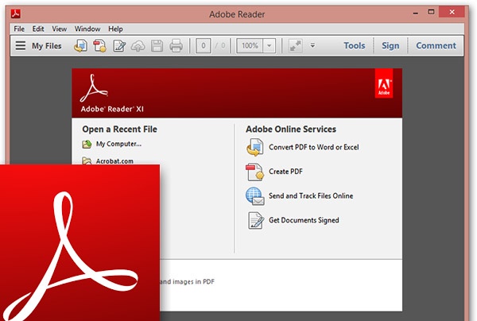Open the File menu
477x321 pixels.
point(20,29)
